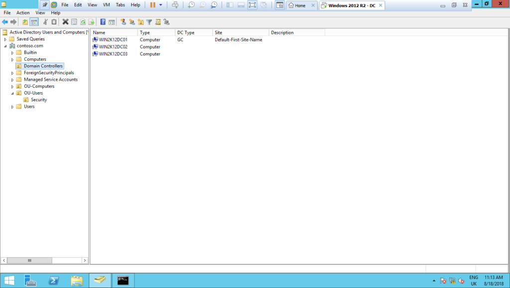Screen dimensions: 510x288
Task: Create a new group in current container
Action: (131, 22)
